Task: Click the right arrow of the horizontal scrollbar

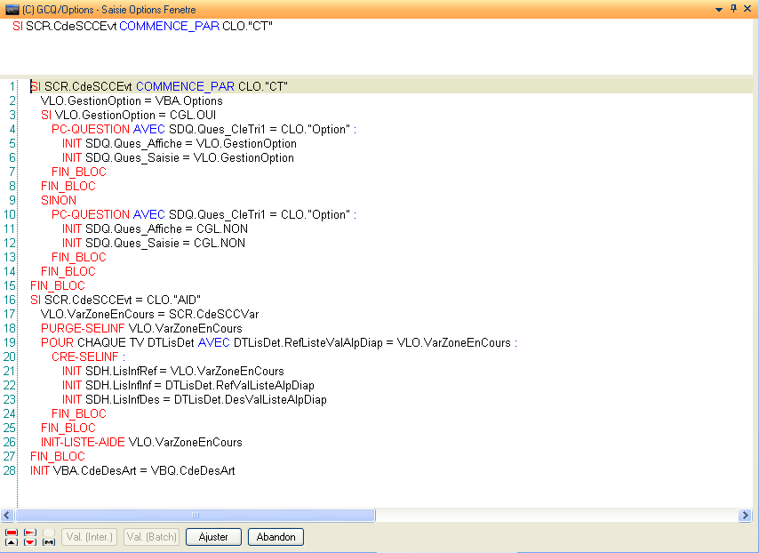Action: pos(746,515)
